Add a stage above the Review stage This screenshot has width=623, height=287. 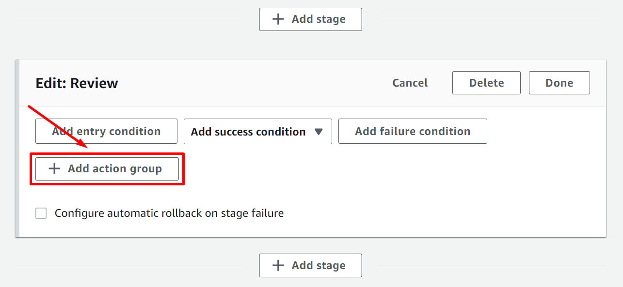click(x=310, y=19)
